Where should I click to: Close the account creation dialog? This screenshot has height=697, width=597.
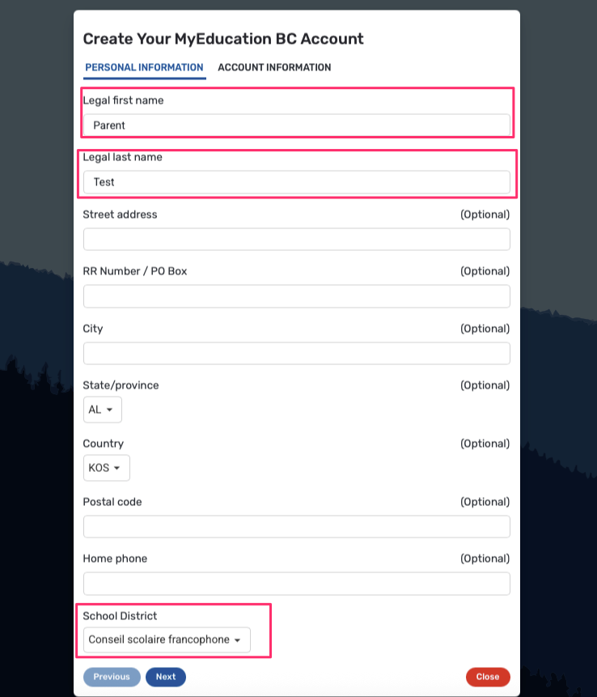click(488, 677)
